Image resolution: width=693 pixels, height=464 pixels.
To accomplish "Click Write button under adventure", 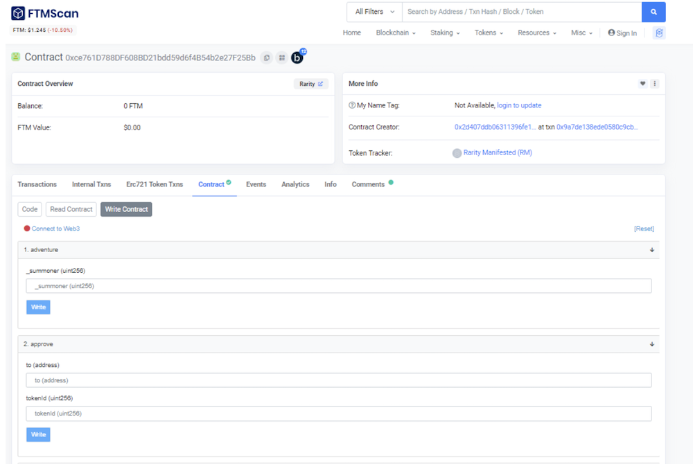I will pos(38,307).
